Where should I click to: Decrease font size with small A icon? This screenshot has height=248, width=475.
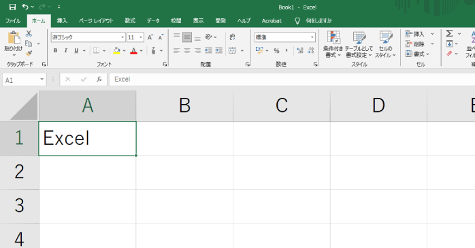[x=161, y=37]
